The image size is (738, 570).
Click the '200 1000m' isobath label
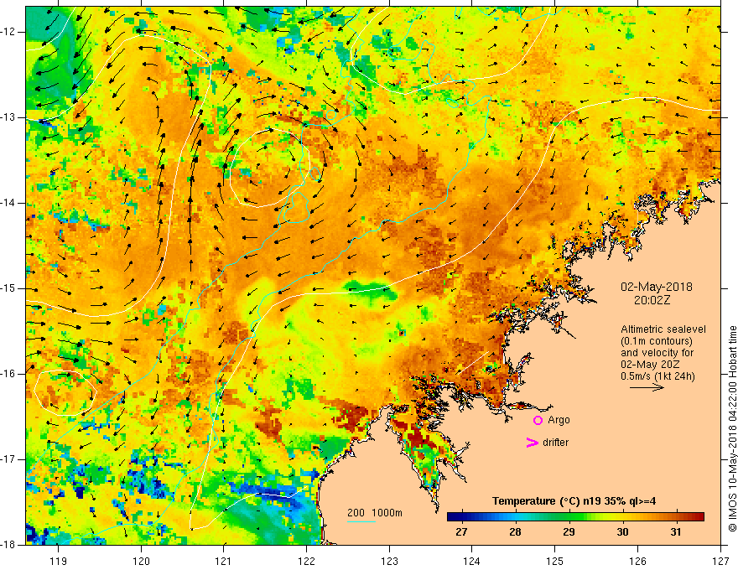coord(375,513)
